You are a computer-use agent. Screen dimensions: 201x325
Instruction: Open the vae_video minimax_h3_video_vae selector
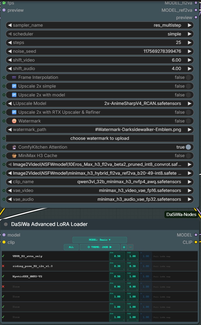coord(100,190)
